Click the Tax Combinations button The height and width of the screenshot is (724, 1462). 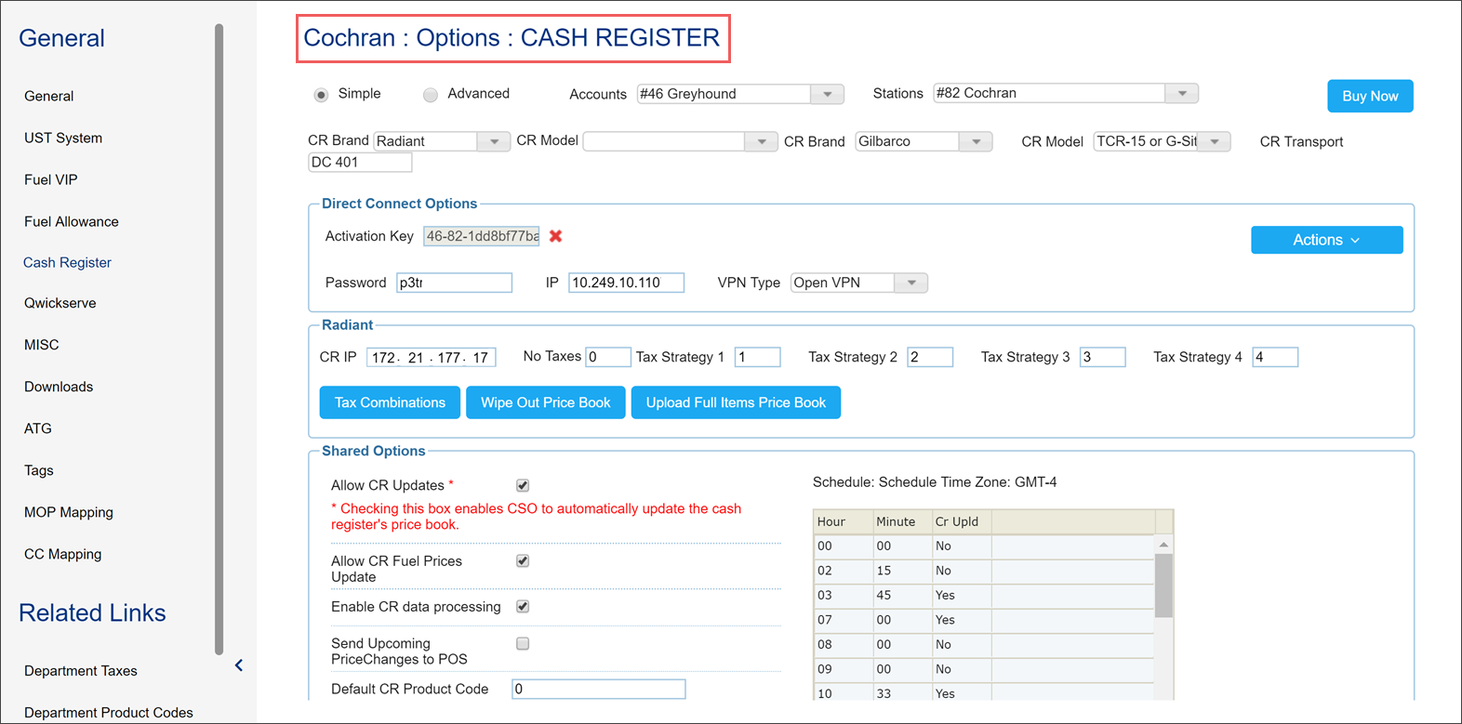pos(390,402)
